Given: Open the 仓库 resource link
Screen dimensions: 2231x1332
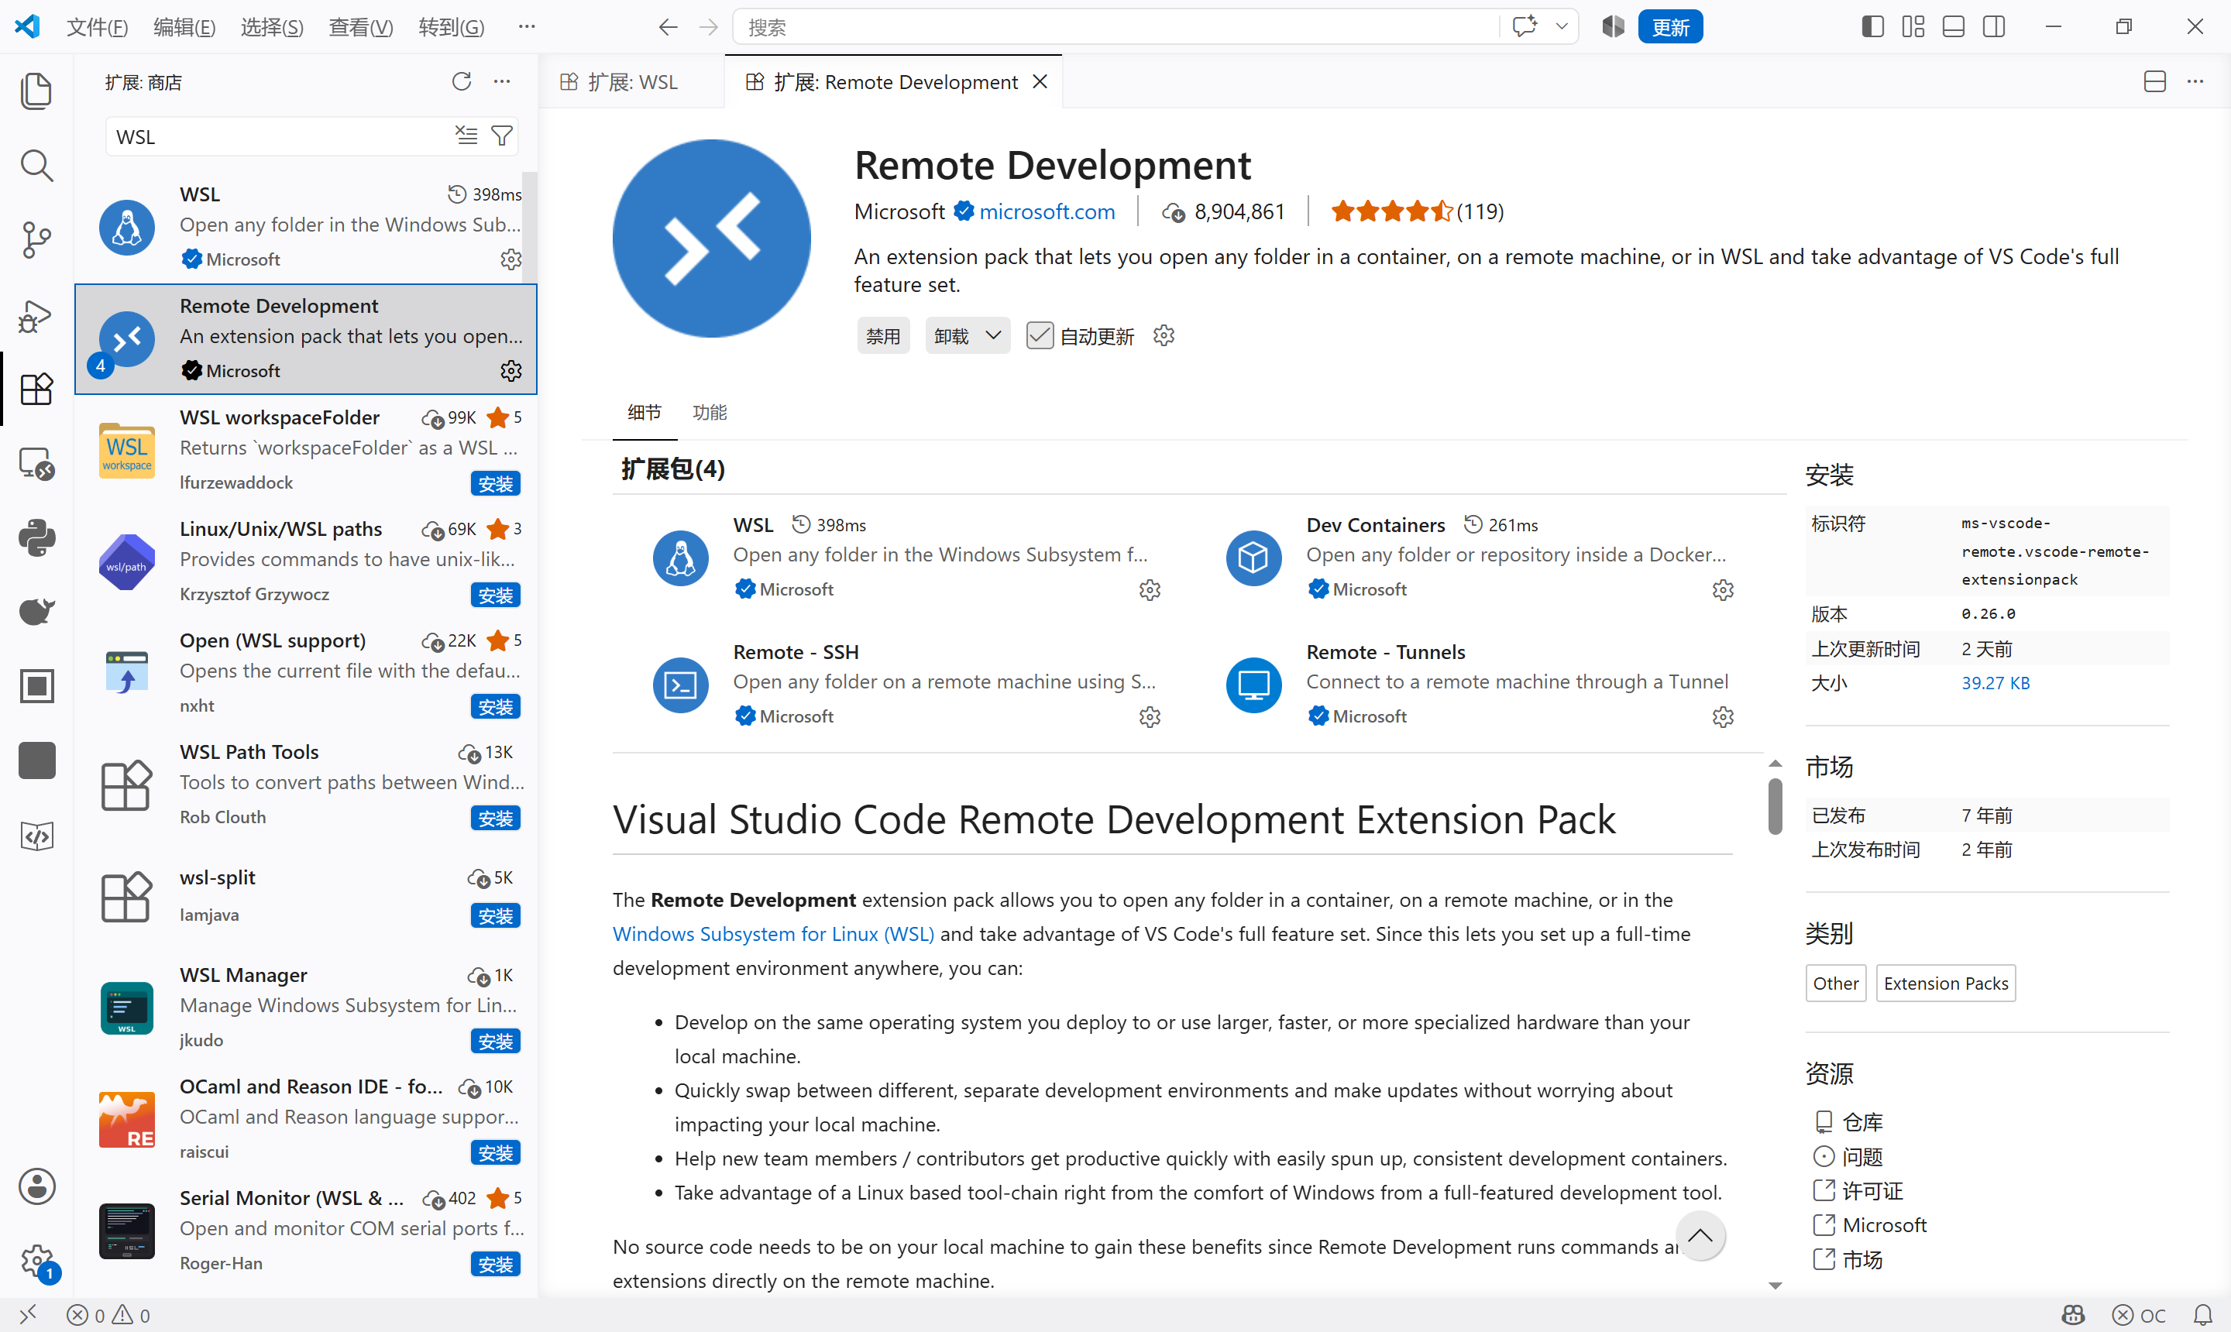Looking at the screenshot, I should (x=1862, y=1122).
